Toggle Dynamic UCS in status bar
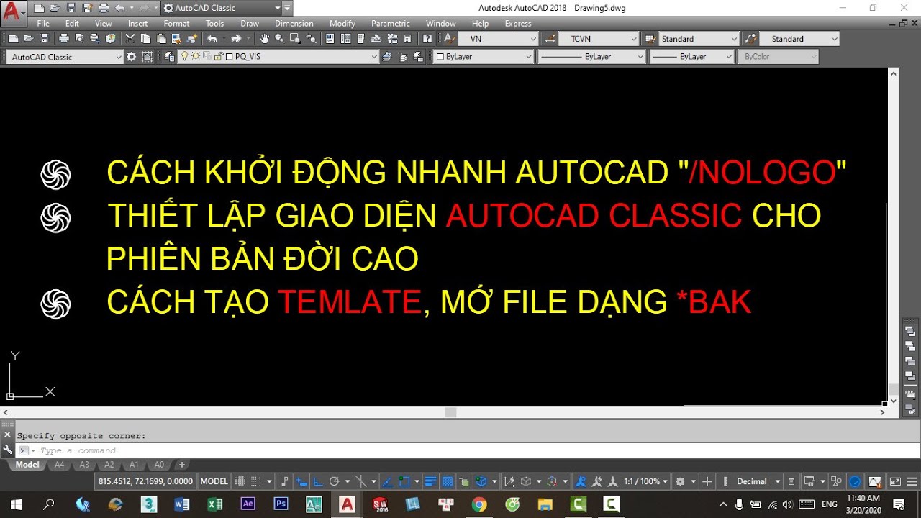Image resolution: width=921 pixels, height=518 pixels. pos(509,481)
